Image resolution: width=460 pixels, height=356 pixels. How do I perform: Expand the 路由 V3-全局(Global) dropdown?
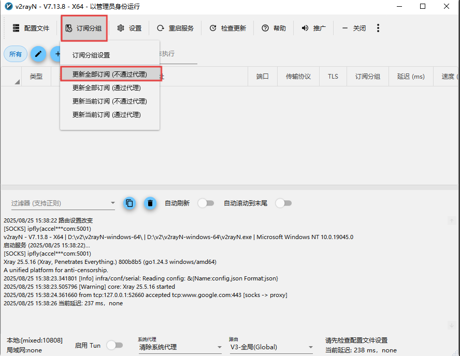tap(271, 347)
